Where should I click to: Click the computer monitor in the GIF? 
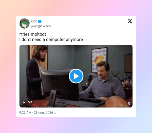tap(60, 83)
